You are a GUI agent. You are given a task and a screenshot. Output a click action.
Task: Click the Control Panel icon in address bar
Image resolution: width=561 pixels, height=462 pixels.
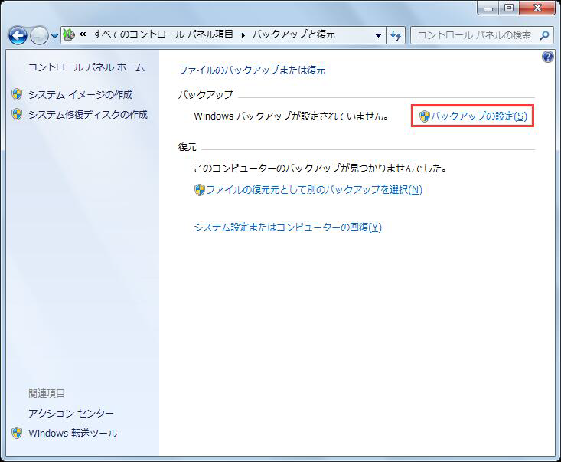pos(69,34)
